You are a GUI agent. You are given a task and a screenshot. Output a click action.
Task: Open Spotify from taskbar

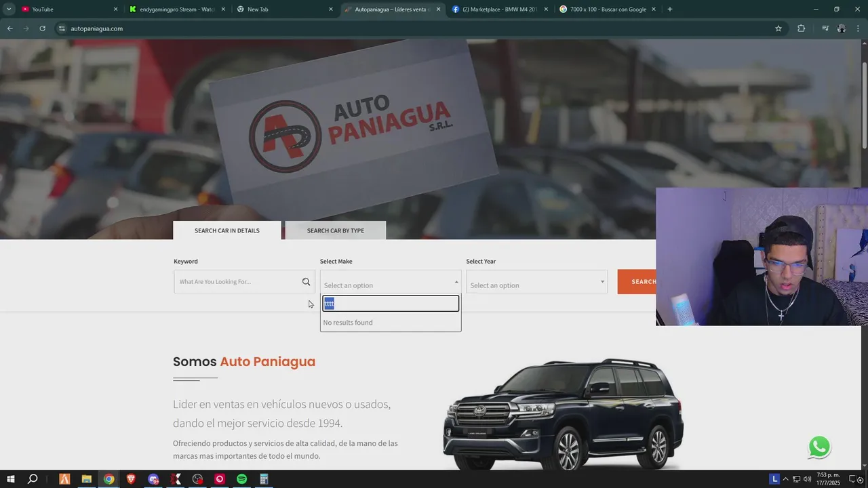(x=242, y=479)
